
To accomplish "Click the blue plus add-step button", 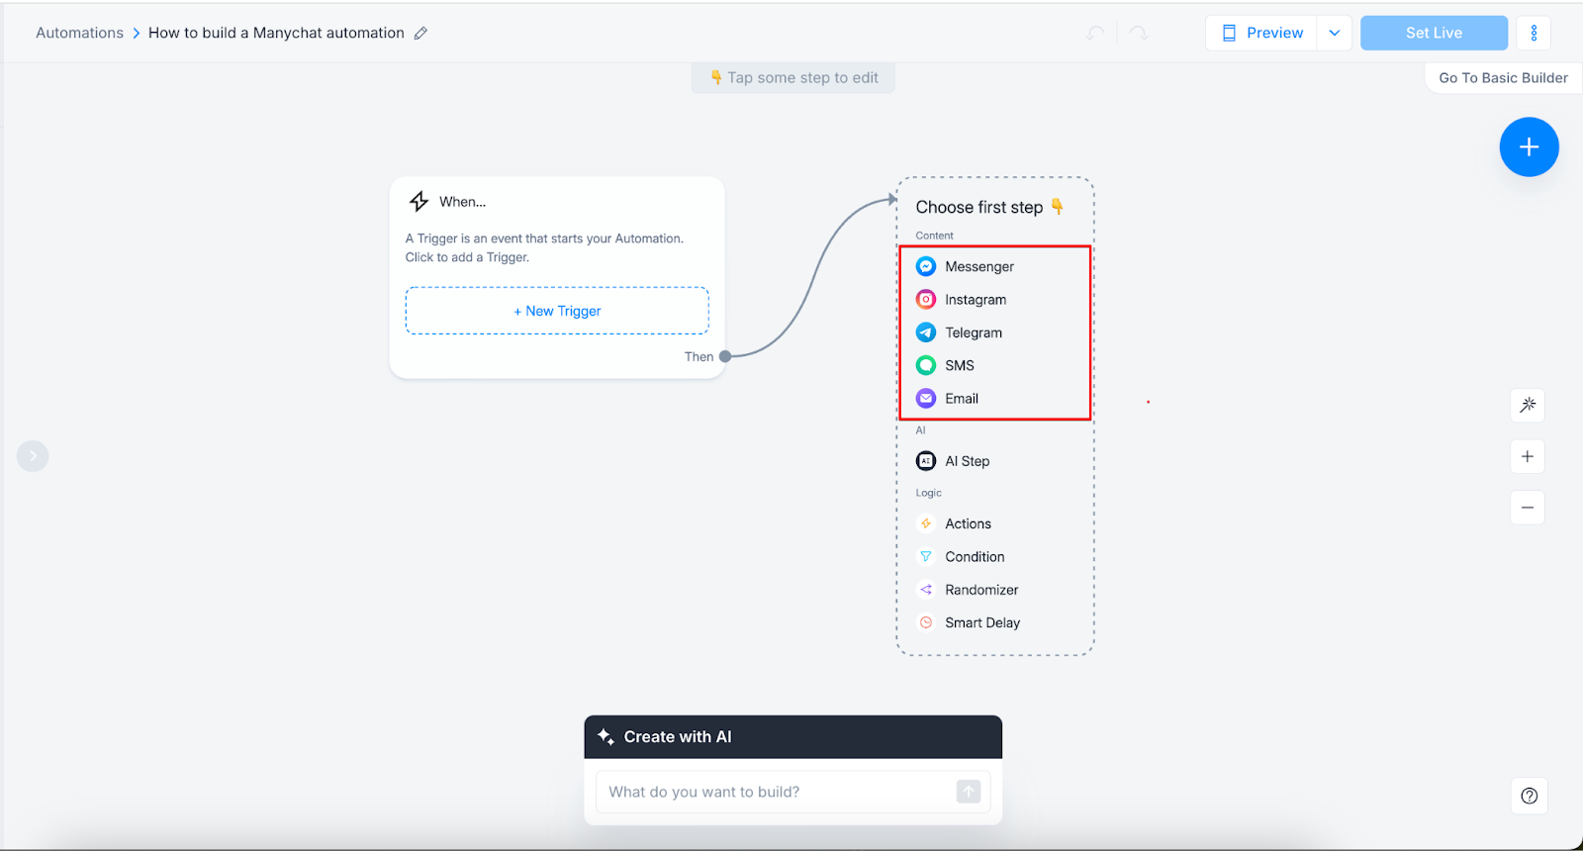I will [1529, 147].
